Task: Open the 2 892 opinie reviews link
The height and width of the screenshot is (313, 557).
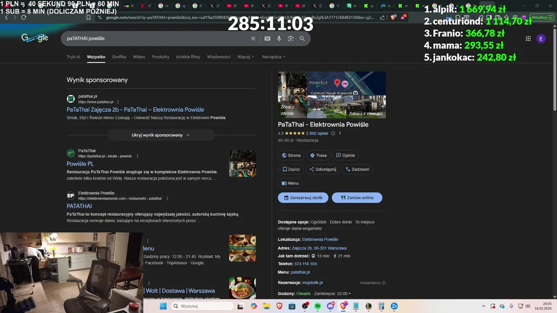Action: tap(317, 133)
